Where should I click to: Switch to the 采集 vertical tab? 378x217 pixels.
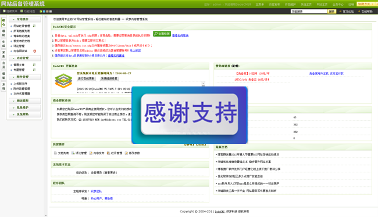[3, 54]
